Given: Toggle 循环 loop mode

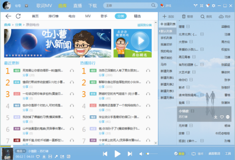Looking at the screenshot, I should click(197, 154).
